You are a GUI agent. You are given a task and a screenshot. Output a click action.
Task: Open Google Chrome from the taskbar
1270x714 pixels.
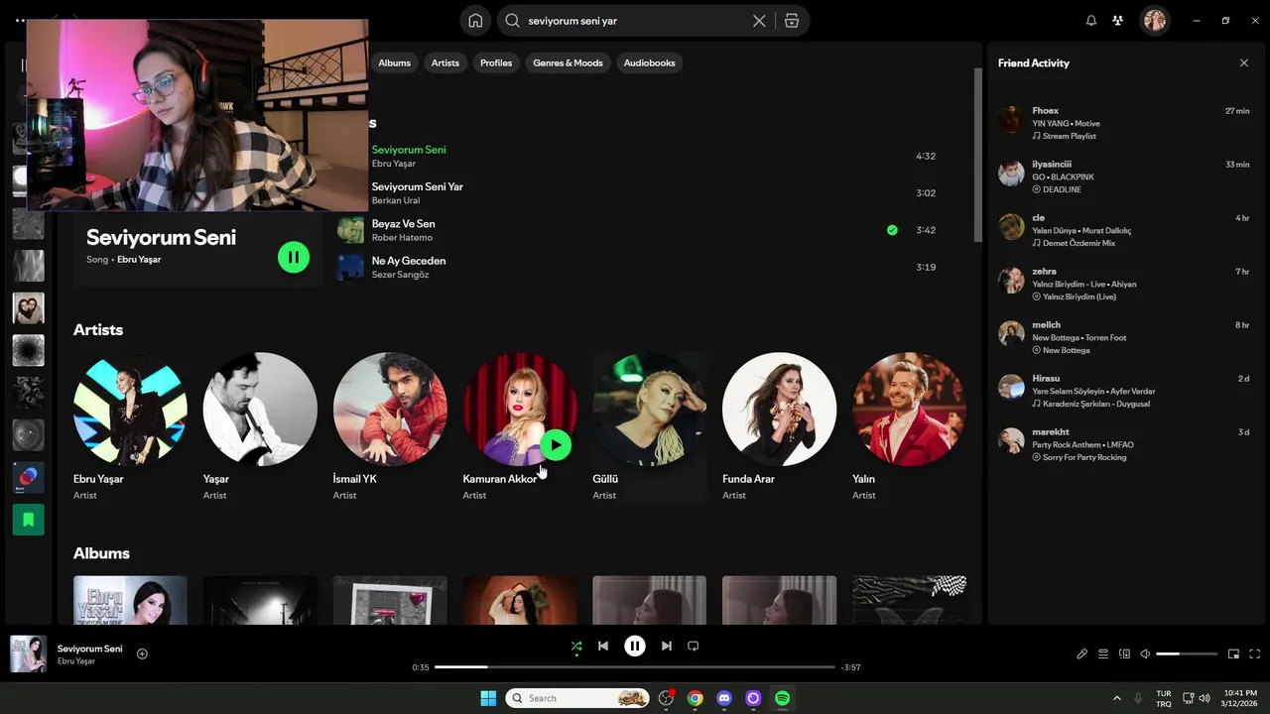coord(696,698)
